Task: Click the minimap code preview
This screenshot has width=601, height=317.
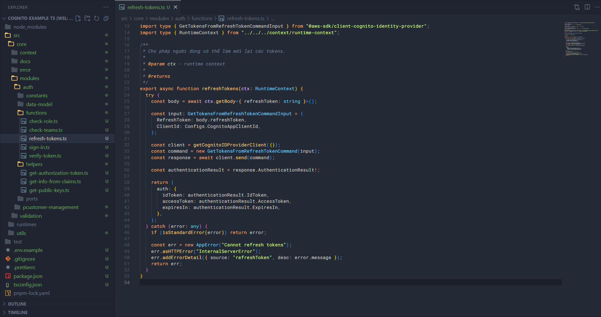Action: (581, 39)
